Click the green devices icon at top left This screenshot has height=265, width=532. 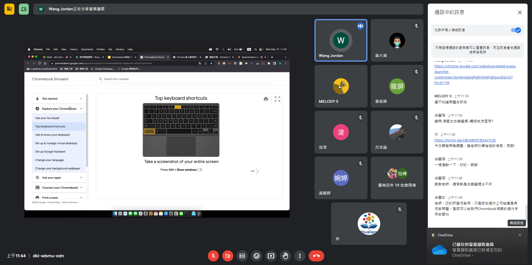coord(24,9)
